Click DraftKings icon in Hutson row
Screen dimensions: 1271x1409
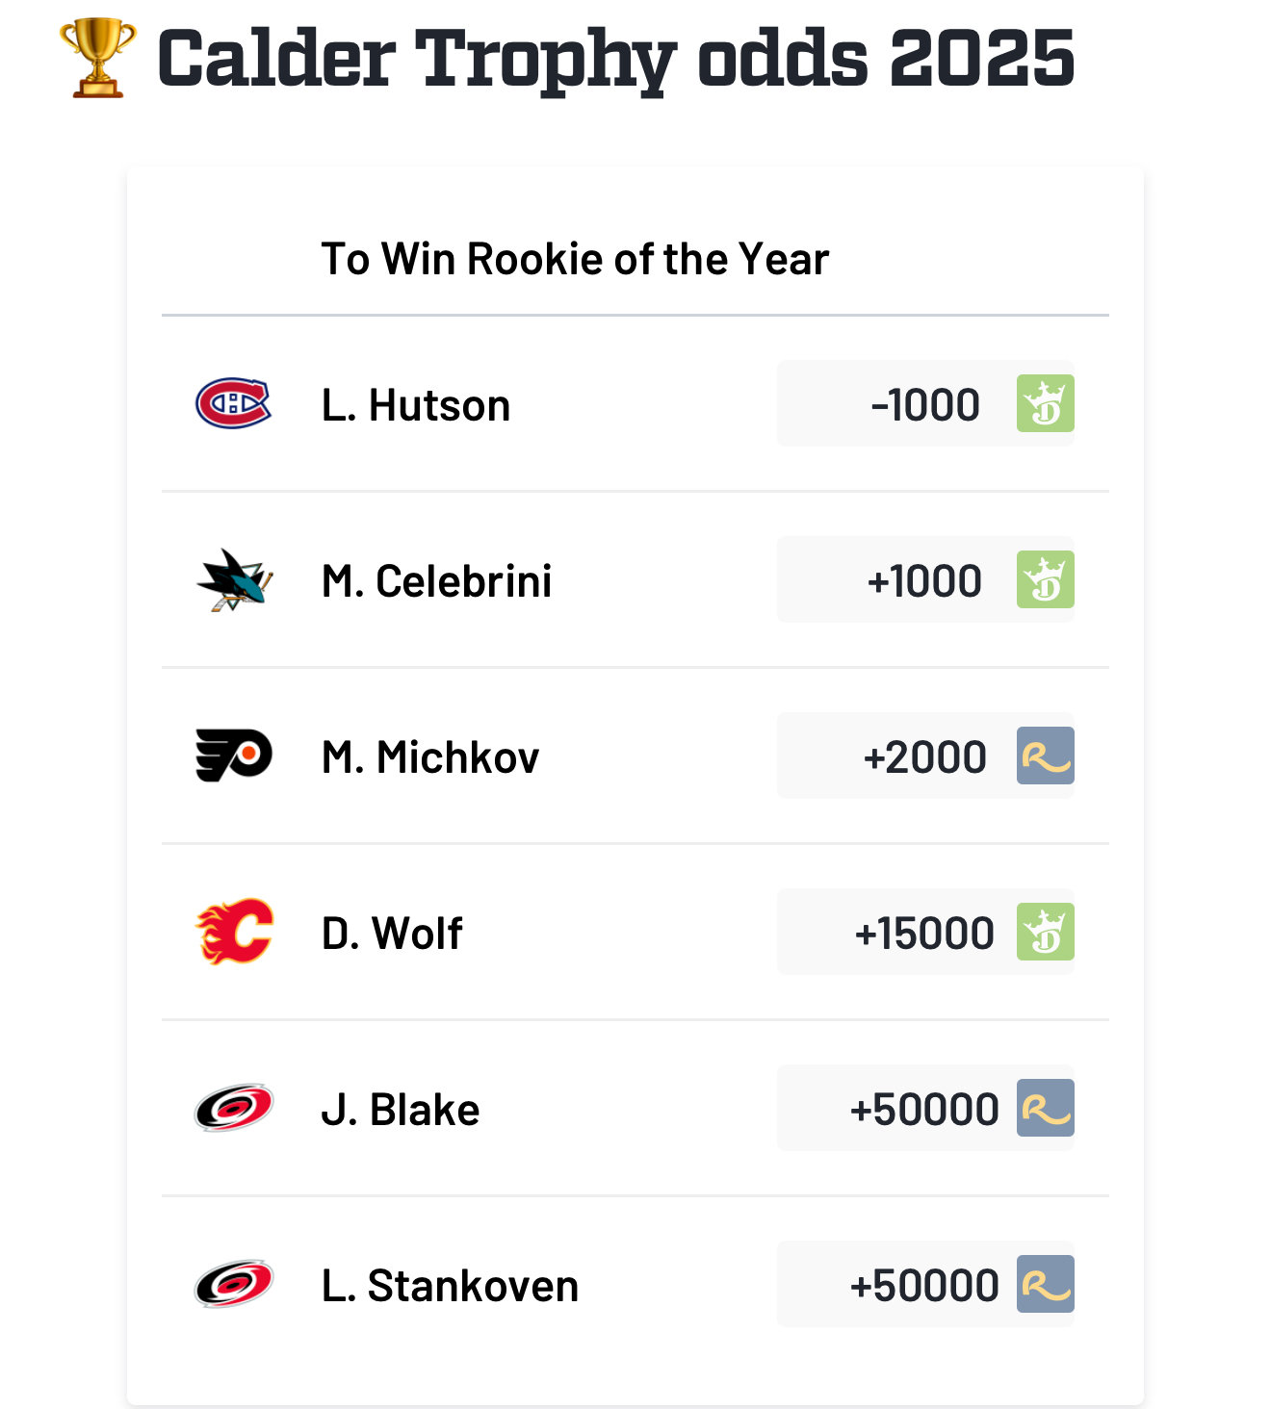1046,403
